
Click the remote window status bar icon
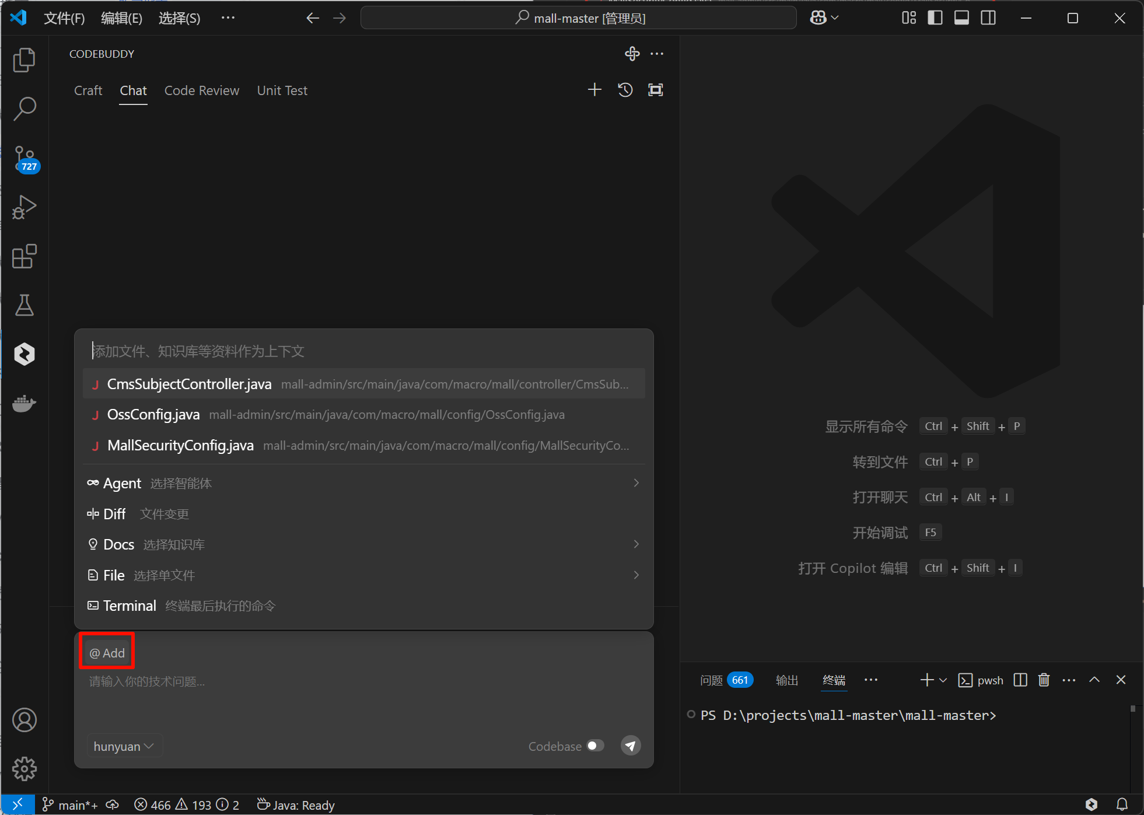coord(18,805)
